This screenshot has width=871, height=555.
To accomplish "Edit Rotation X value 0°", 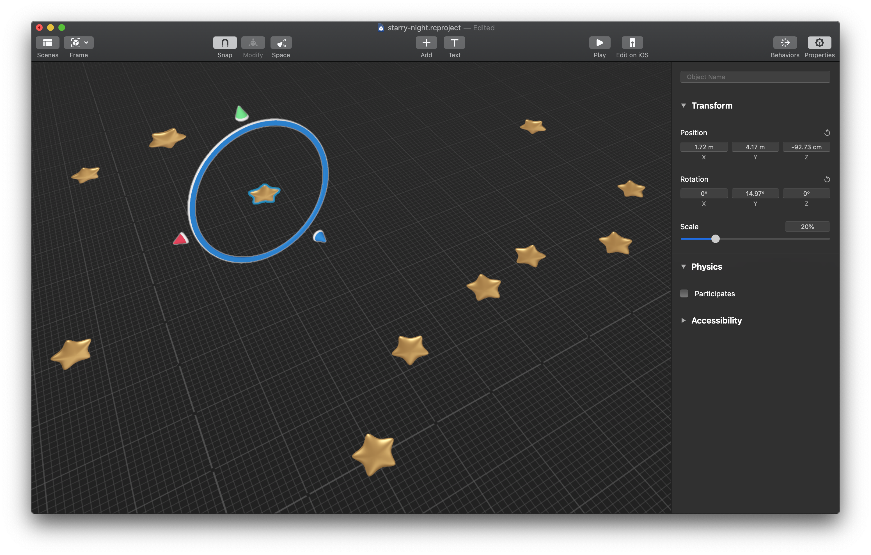I will click(x=704, y=194).
